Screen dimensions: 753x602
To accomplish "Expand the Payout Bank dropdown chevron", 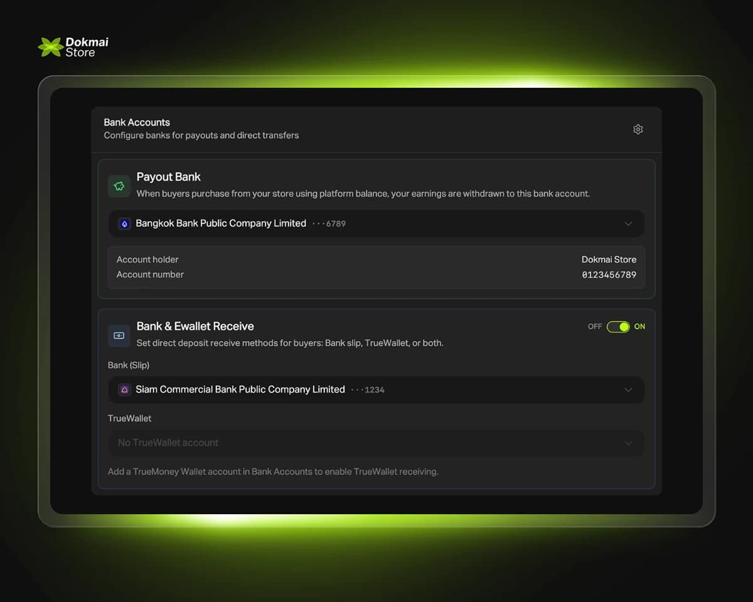I will pos(628,224).
